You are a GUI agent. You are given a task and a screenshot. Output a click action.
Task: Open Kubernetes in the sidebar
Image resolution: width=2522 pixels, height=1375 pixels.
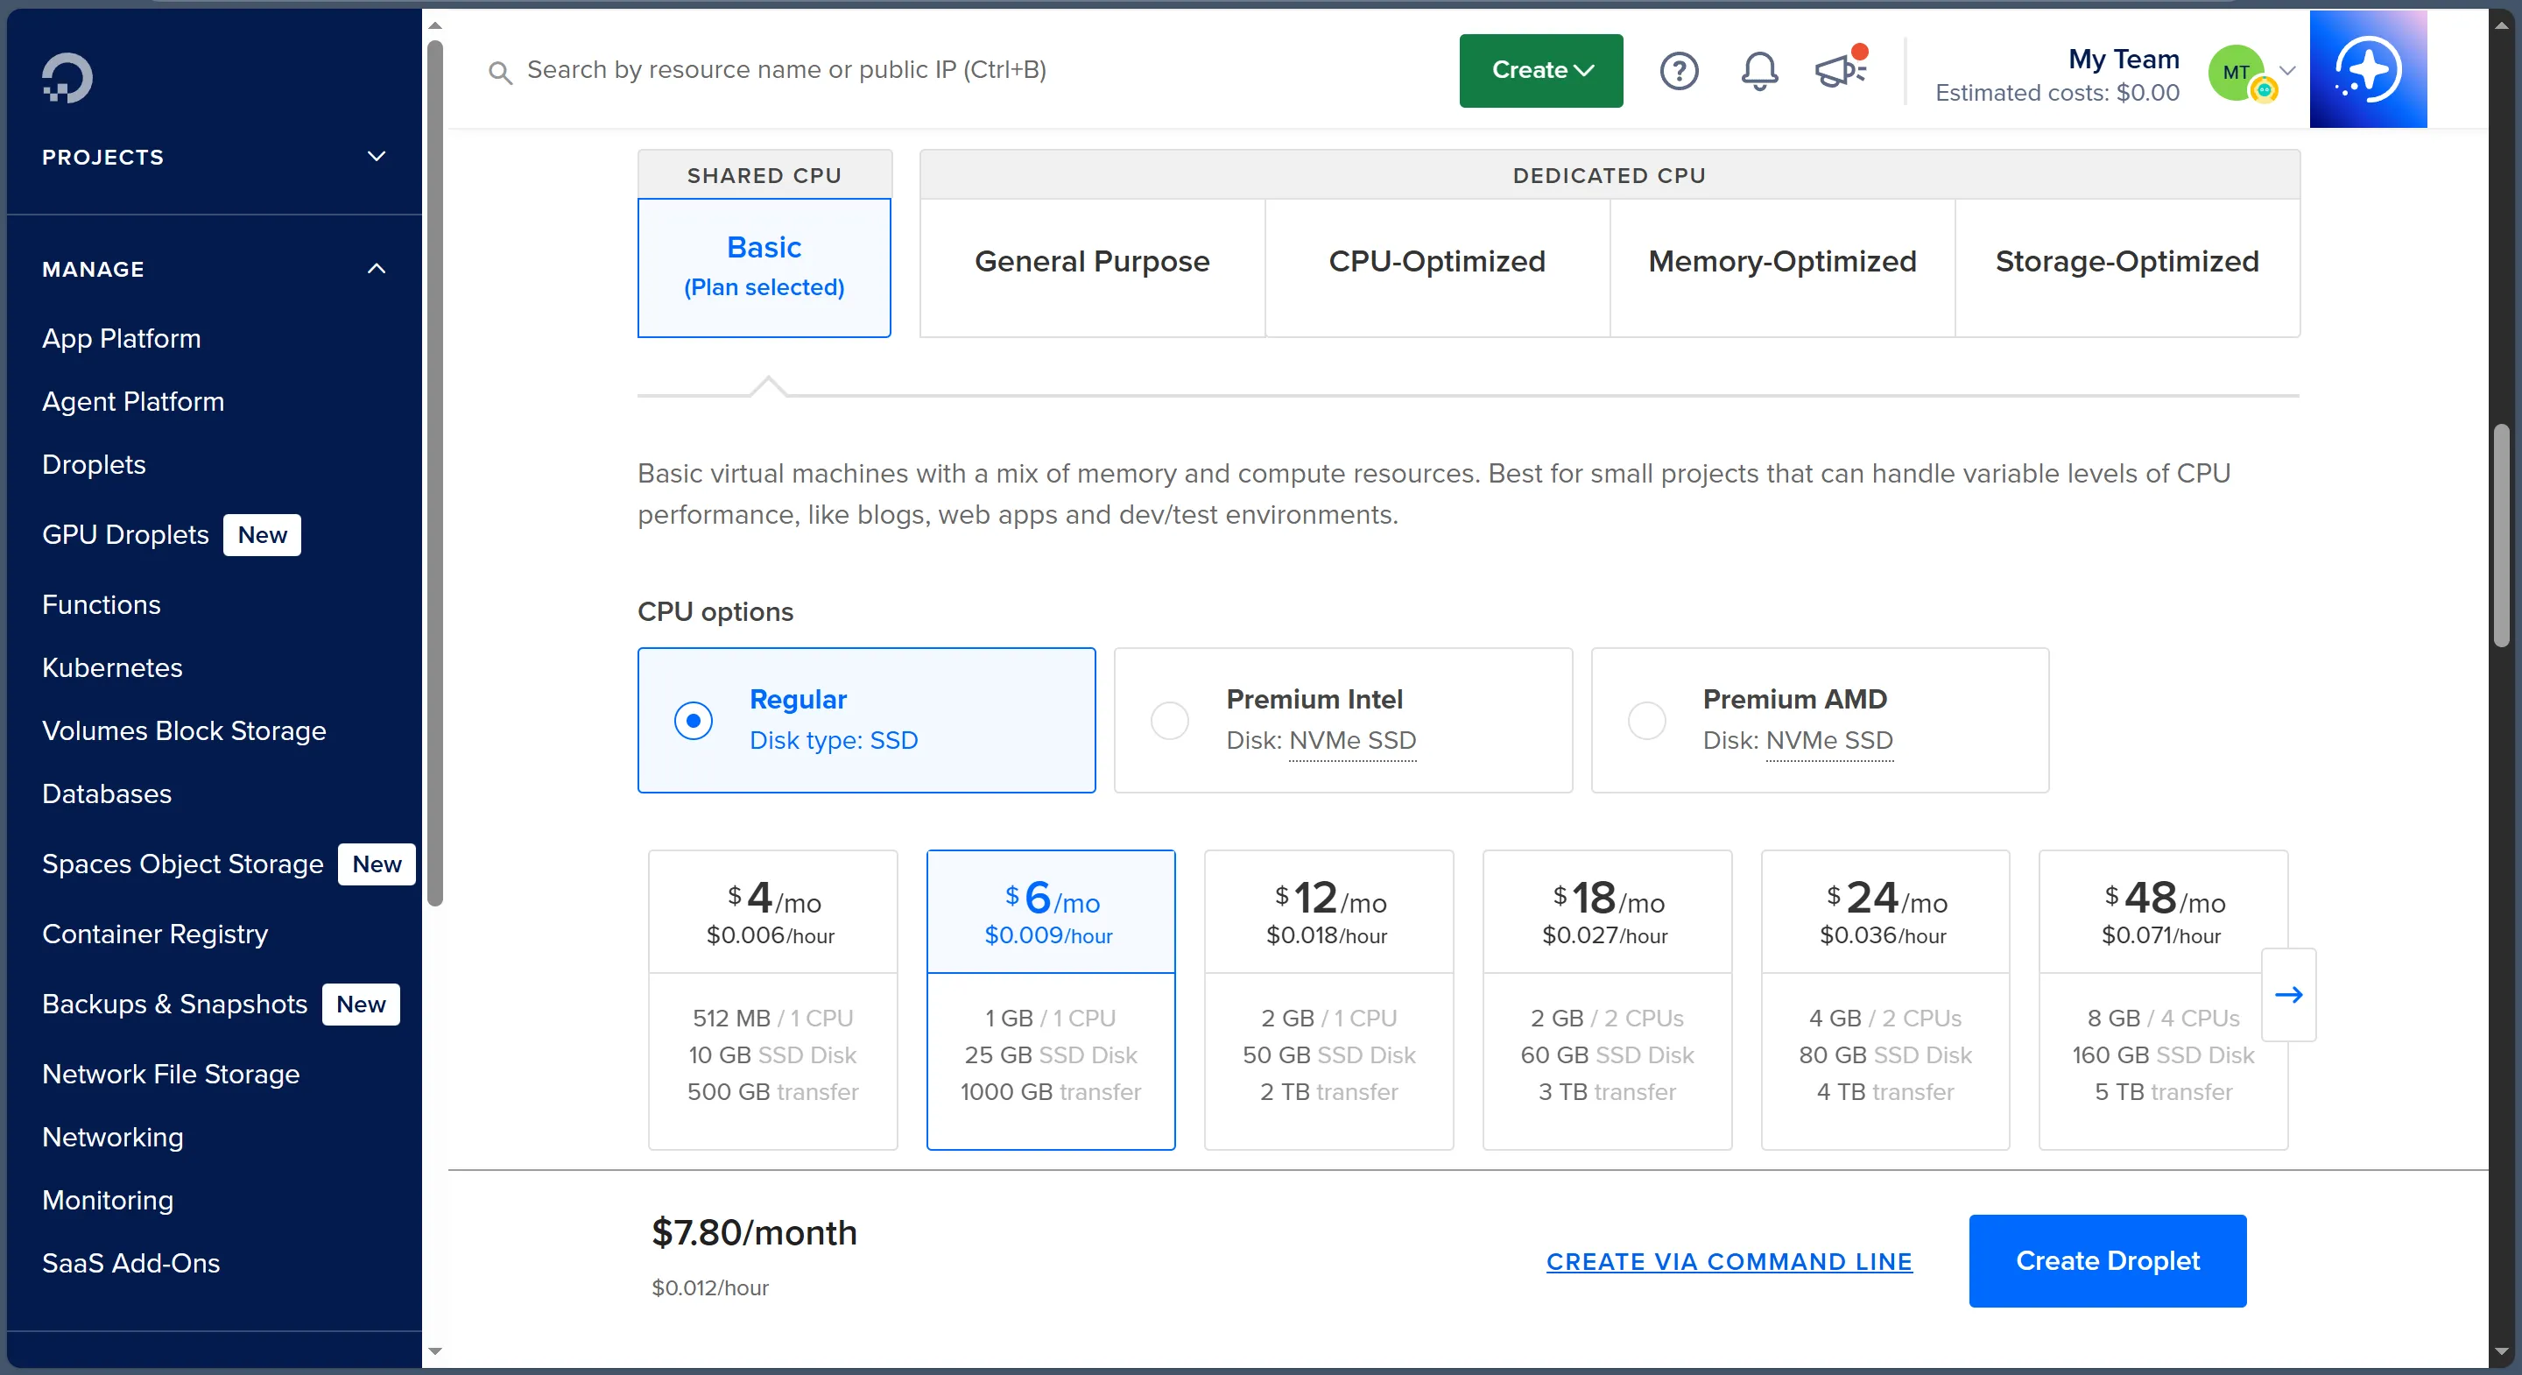pyautogui.click(x=113, y=668)
